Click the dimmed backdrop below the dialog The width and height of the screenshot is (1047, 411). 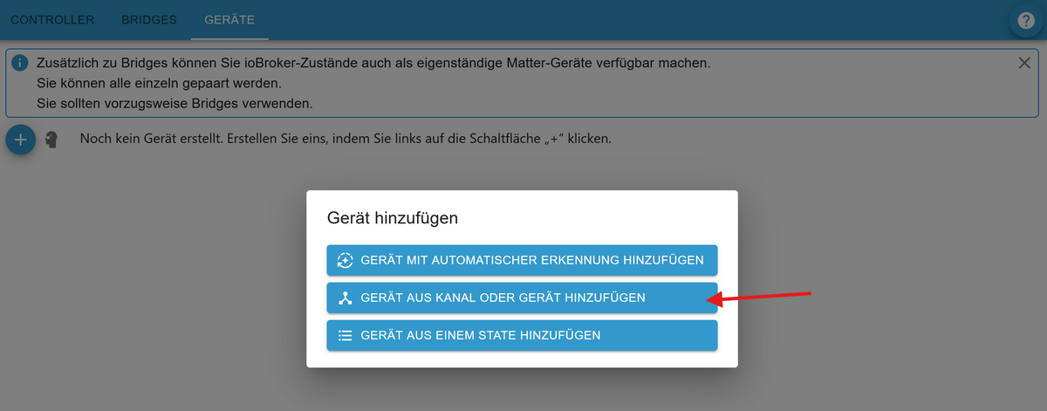pyautogui.click(x=523, y=391)
